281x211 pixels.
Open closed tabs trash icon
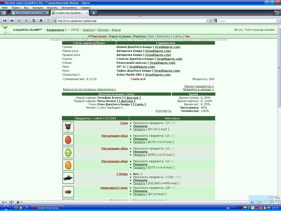277,13
